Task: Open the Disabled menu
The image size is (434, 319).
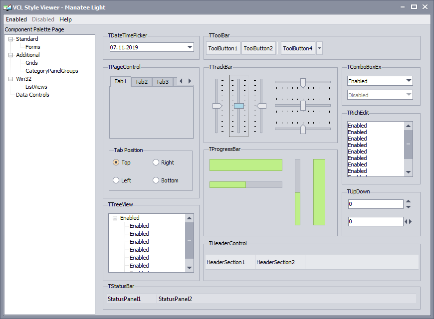Action: click(x=43, y=19)
